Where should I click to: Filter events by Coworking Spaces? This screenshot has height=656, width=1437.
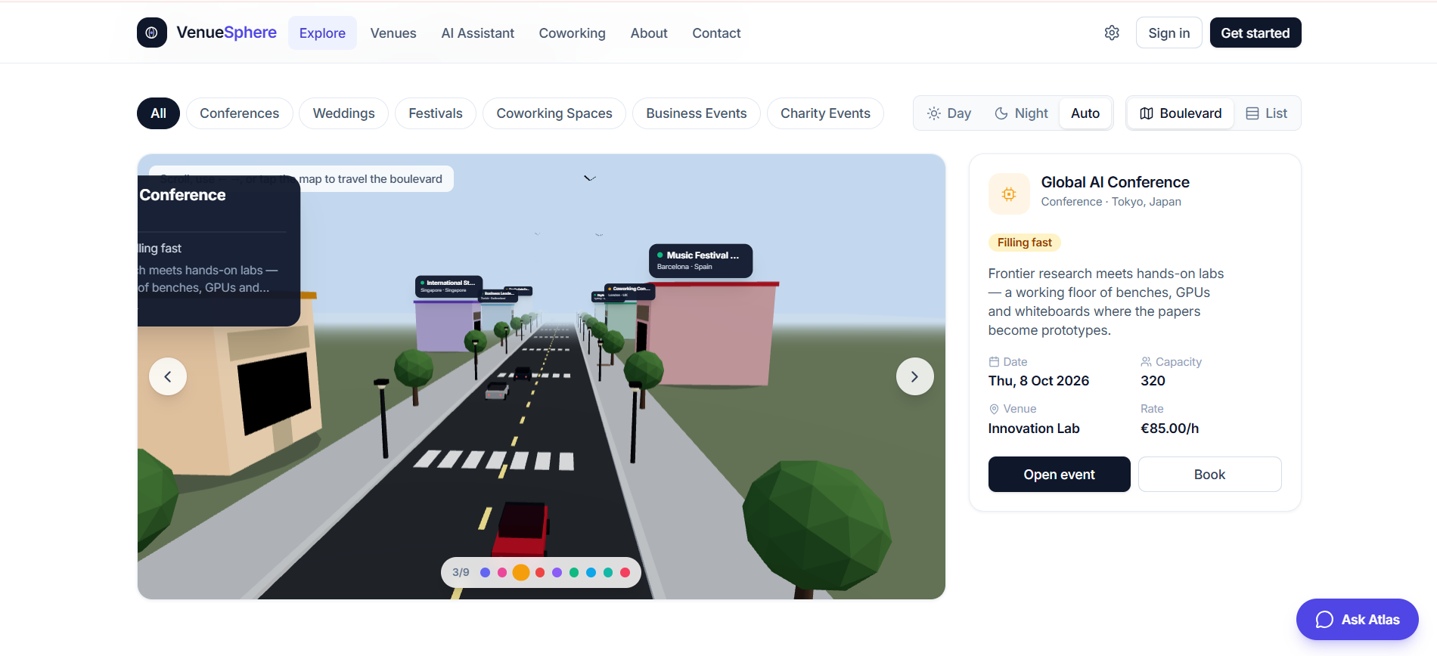click(554, 113)
